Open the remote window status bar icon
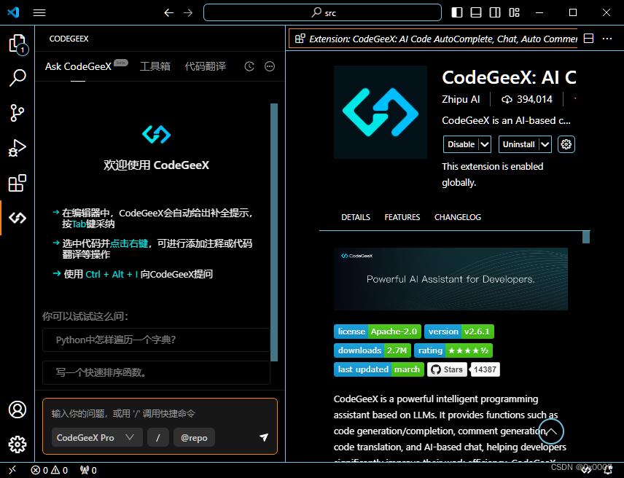This screenshot has height=478, width=624. 12,470
